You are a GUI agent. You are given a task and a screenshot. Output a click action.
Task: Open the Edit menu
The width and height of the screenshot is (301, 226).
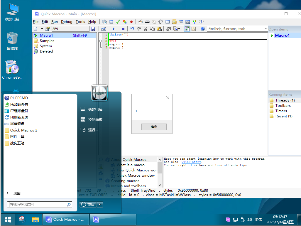pyautogui.click(x=45, y=22)
